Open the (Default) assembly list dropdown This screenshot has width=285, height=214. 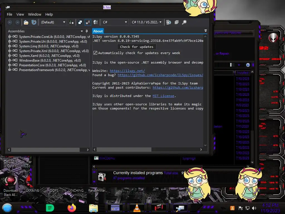[53, 22]
